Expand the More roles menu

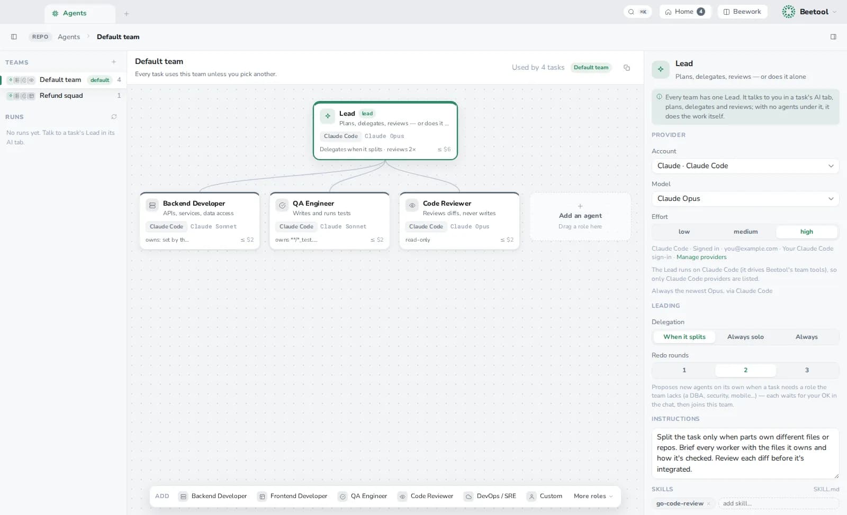pos(593,496)
